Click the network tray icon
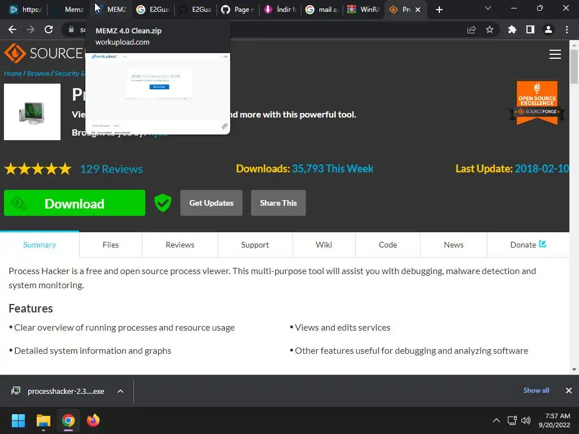579x434 pixels. coord(512,420)
